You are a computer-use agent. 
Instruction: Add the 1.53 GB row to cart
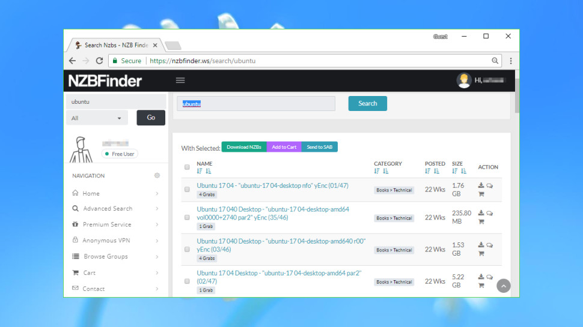tap(481, 254)
